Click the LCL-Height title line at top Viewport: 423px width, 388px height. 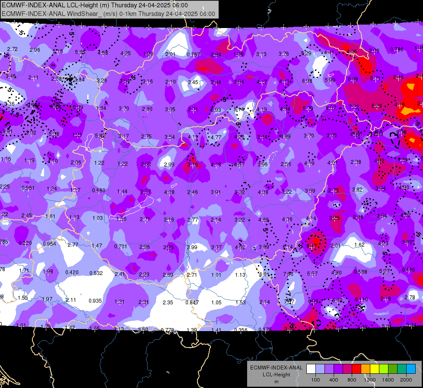[95, 5]
